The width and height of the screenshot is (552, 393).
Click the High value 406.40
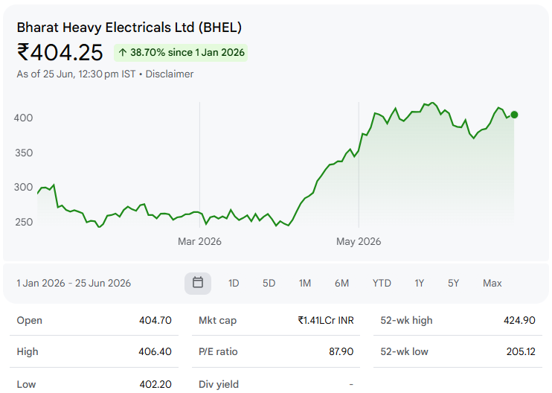tap(155, 351)
